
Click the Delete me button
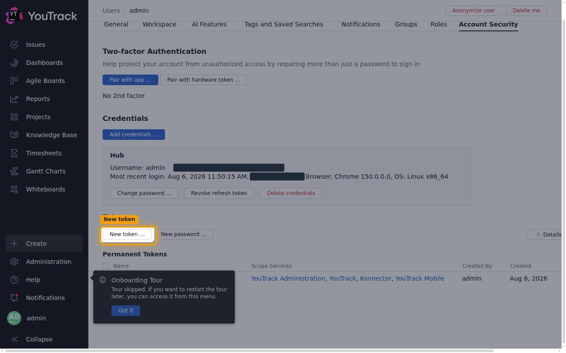click(x=527, y=11)
